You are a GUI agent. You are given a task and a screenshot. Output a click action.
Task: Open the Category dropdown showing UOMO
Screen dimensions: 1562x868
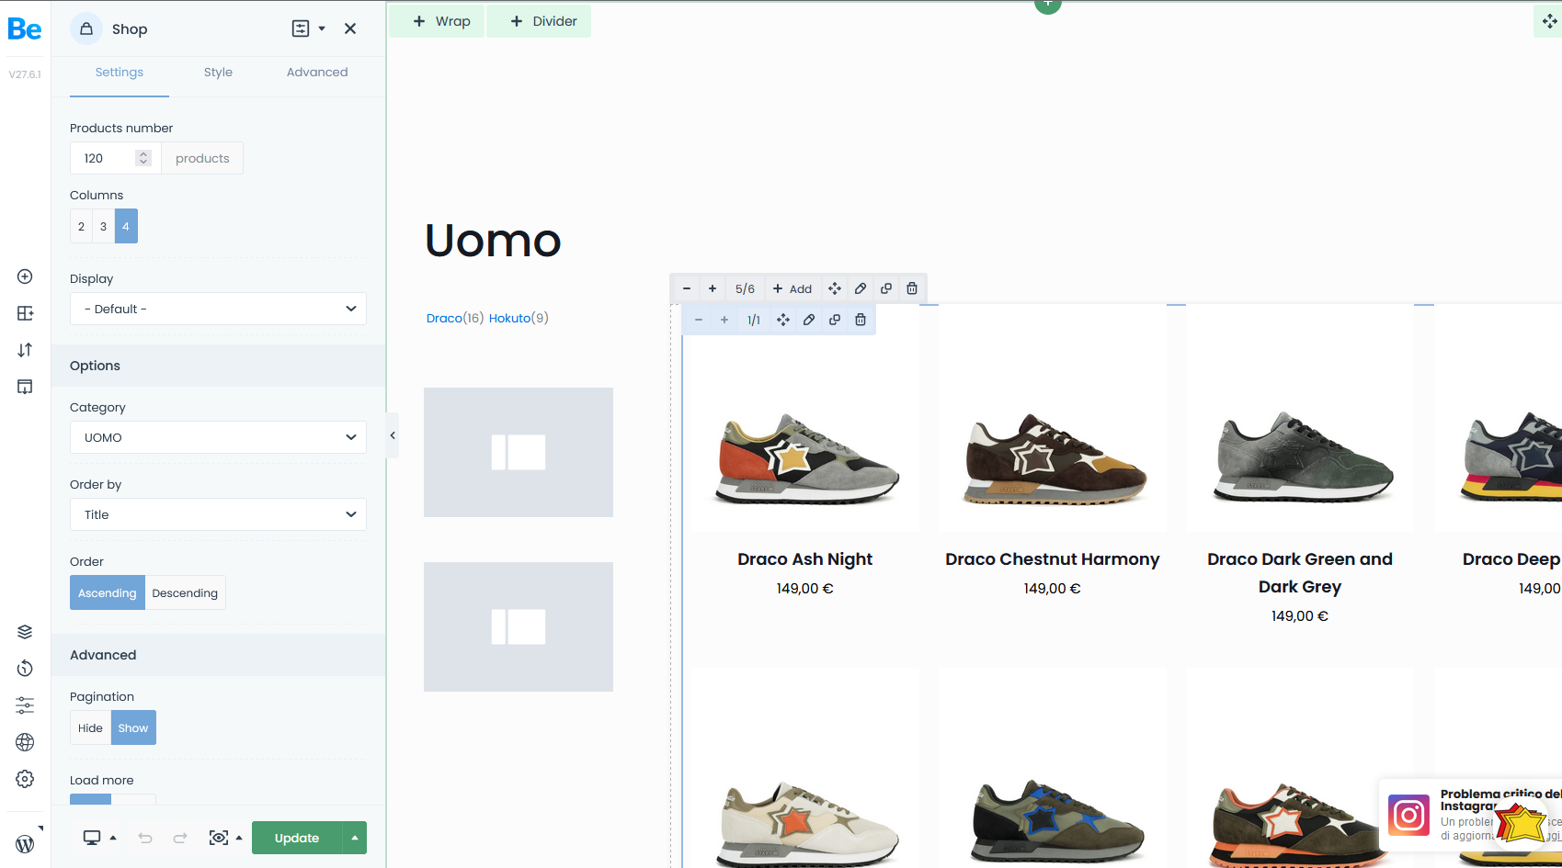[218, 437]
